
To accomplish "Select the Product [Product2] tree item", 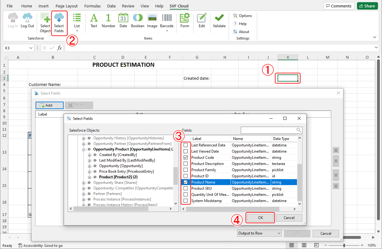I will [118, 177].
